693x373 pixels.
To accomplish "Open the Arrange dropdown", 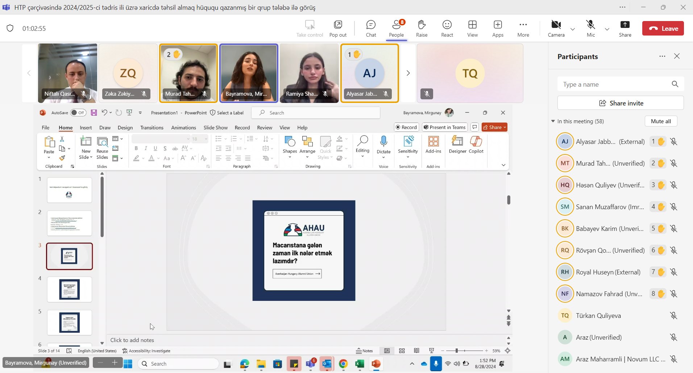I will coord(307,147).
